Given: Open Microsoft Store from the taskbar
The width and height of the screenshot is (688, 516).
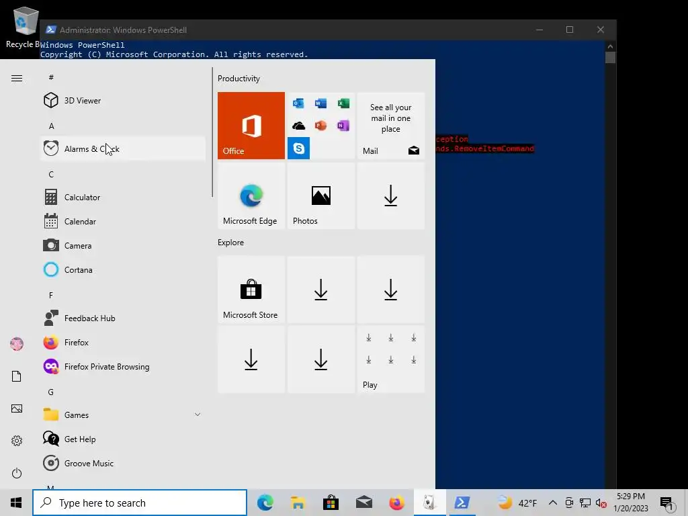Looking at the screenshot, I should [331, 503].
